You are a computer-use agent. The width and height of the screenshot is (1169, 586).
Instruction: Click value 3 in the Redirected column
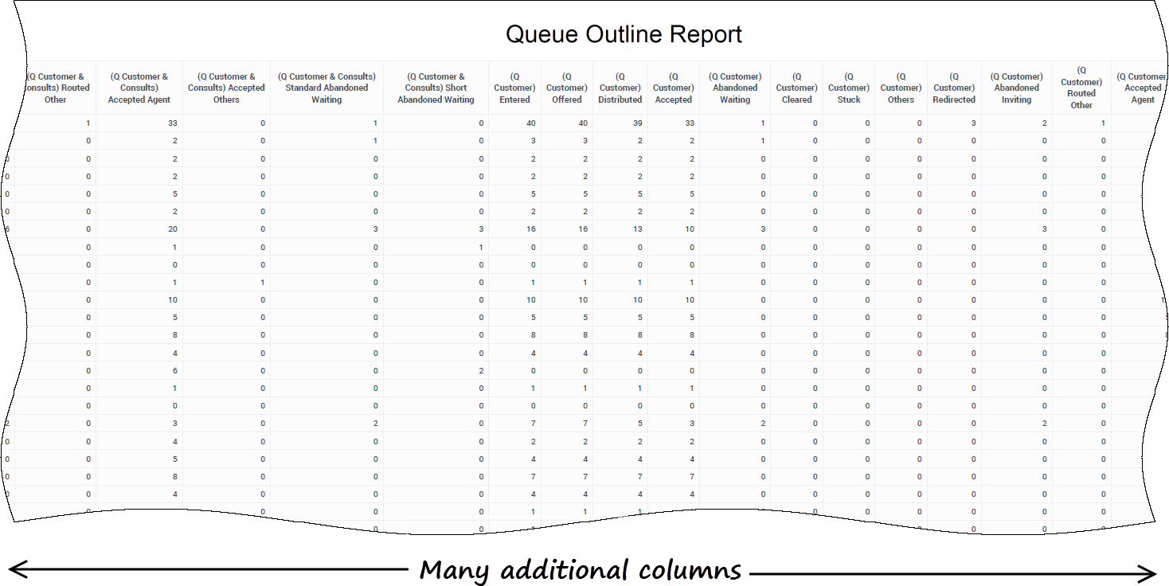(x=973, y=123)
